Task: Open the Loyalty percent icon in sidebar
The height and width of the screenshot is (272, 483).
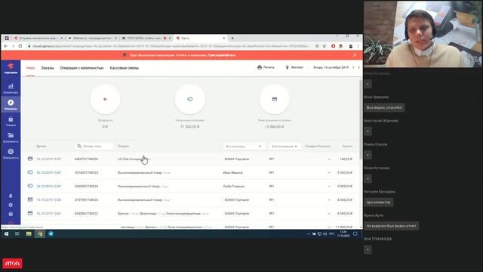Action: [11, 153]
